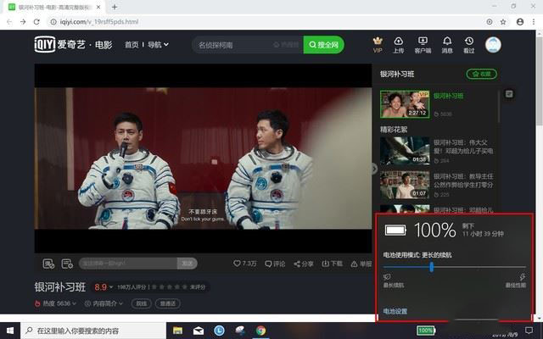Open File Explorer from the taskbar
Viewport: 543px width, 339px height.
[177, 331]
